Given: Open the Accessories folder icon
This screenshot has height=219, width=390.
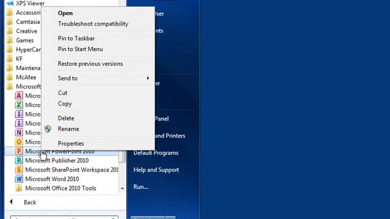Looking at the screenshot, I should 10,12.
